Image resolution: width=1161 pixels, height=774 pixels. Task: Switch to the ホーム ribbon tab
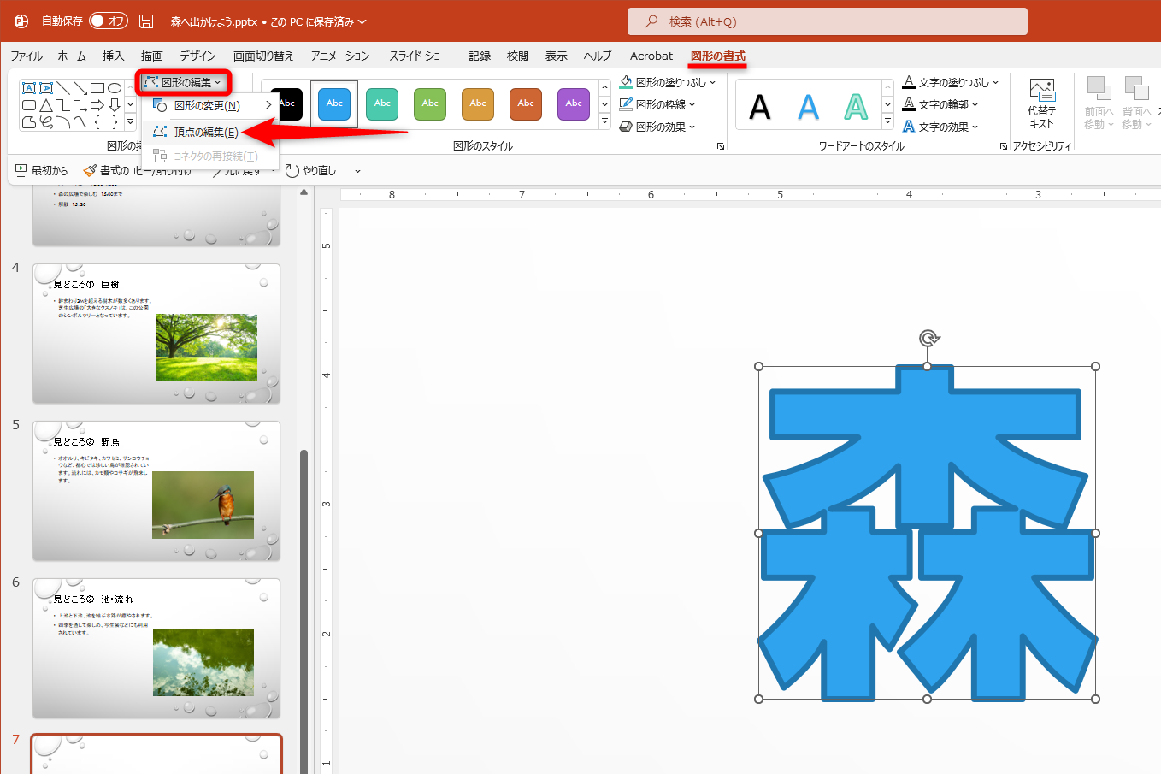click(71, 55)
